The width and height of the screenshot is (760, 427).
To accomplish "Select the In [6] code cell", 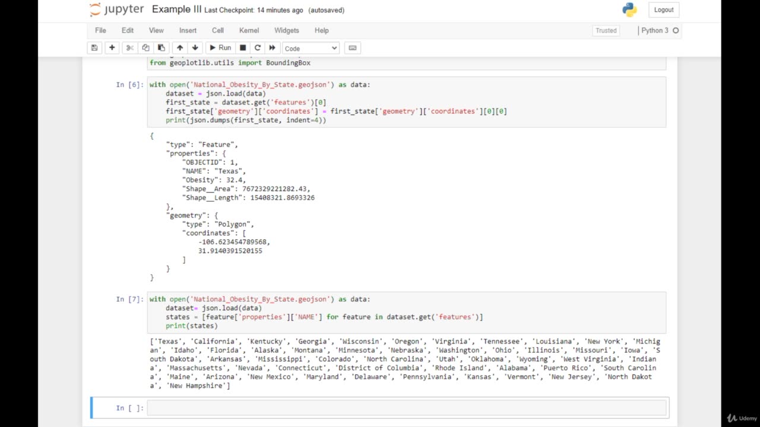I will (x=407, y=102).
